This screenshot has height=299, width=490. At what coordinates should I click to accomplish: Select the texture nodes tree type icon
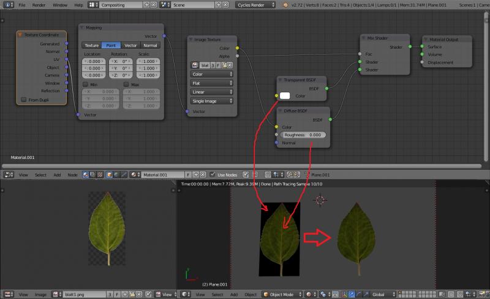click(x=99, y=175)
